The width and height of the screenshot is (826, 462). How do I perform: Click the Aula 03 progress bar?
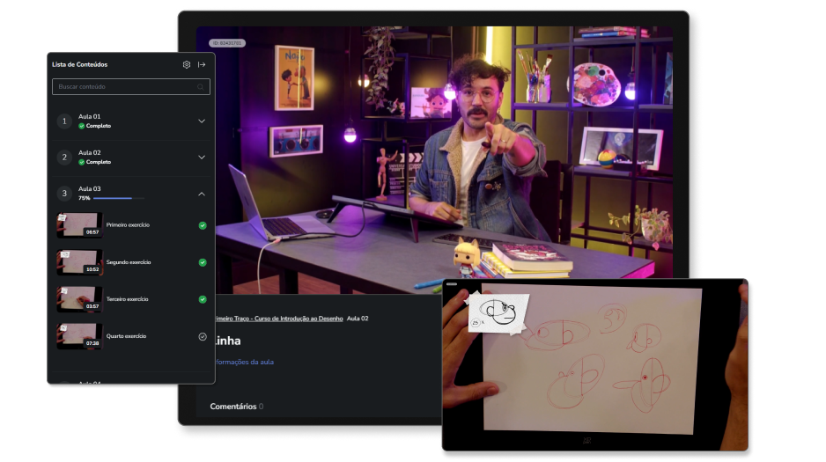(x=119, y=198)
